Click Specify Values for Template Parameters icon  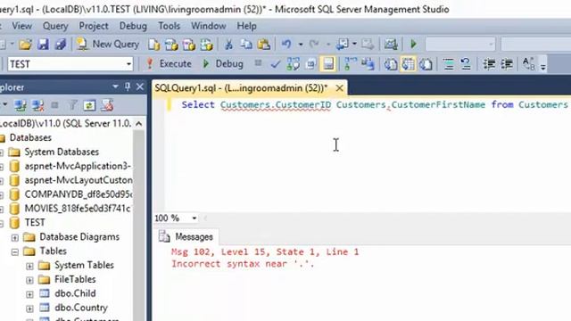coord(528,64)
